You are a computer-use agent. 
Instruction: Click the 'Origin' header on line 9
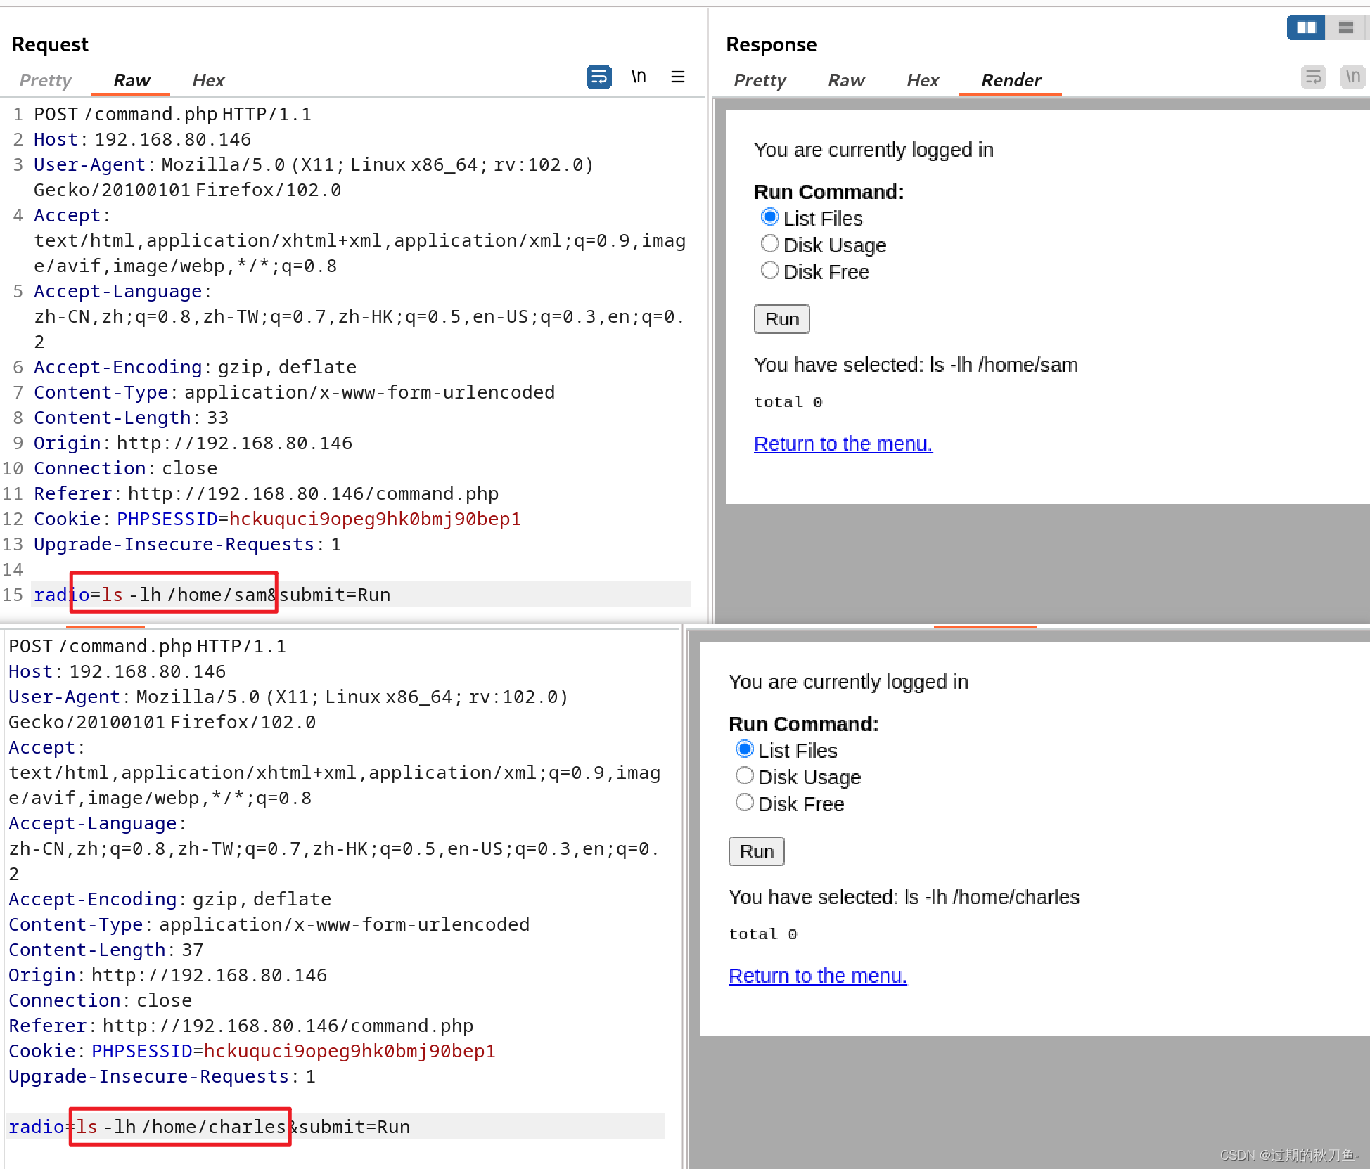[193, 443]
